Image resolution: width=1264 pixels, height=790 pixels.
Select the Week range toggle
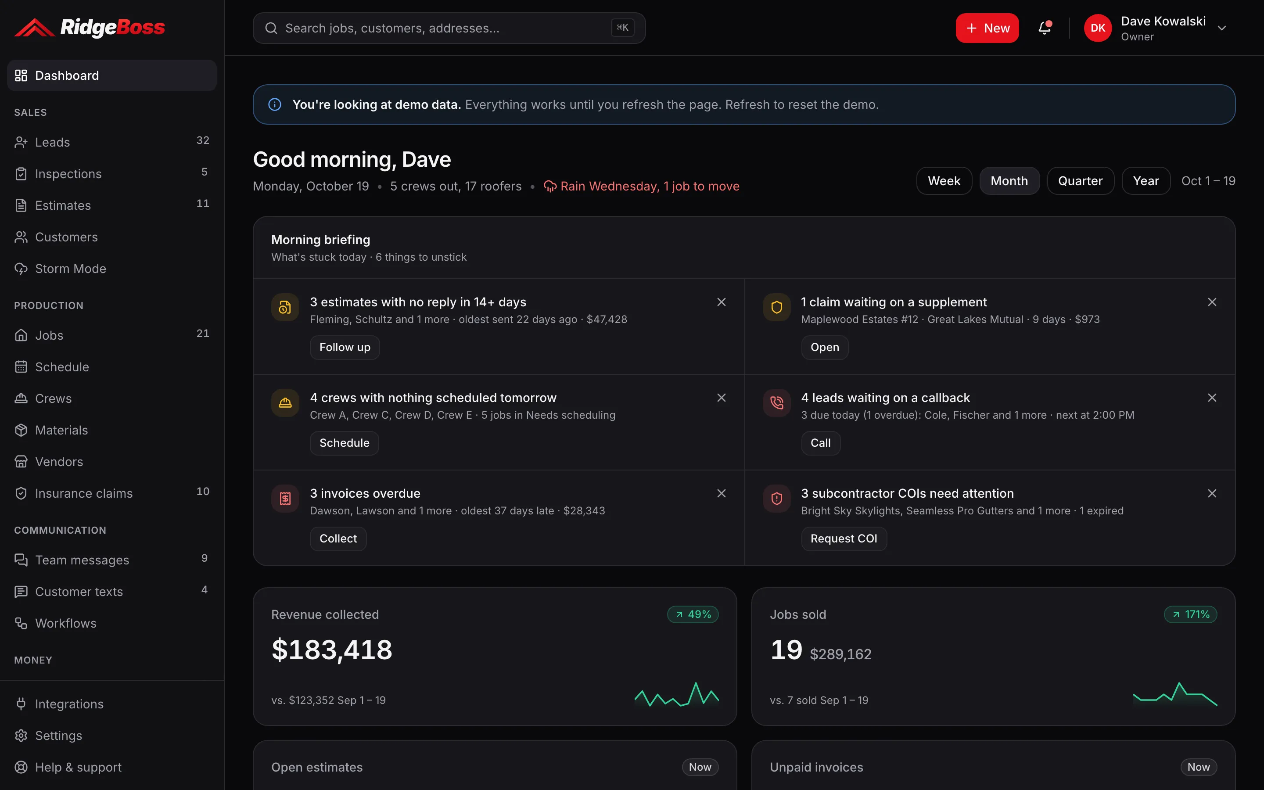point(944,181)
